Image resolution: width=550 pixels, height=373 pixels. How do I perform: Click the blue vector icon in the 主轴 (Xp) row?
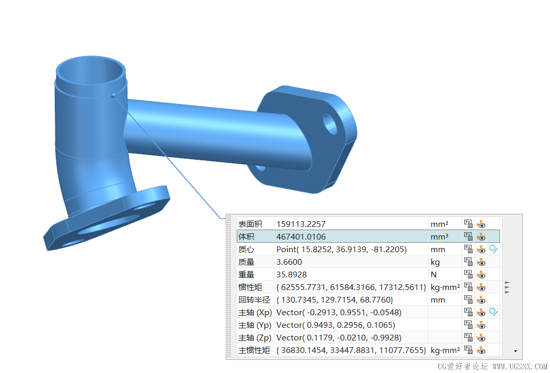point(494,312)
